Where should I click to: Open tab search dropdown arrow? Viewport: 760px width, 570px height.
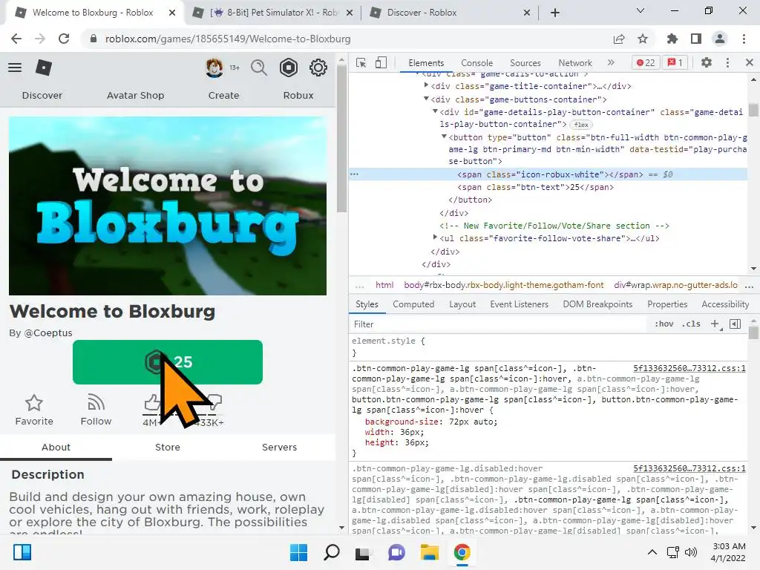pos(641,10)
